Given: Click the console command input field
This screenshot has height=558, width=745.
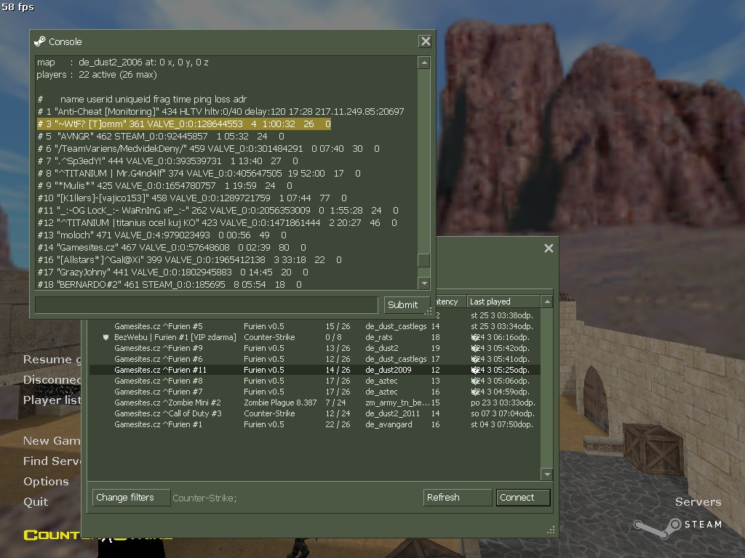Looking at the screenshot, I should point(207,305).
